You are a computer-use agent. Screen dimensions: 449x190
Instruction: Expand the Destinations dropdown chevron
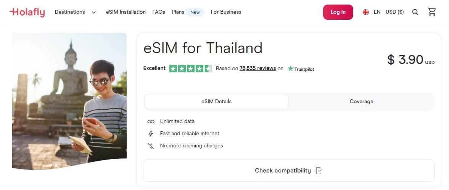pos(94,12)
